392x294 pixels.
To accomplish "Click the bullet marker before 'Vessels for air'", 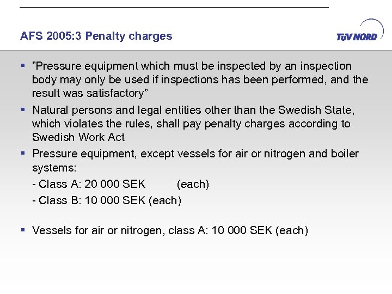I will coord(23,230).
